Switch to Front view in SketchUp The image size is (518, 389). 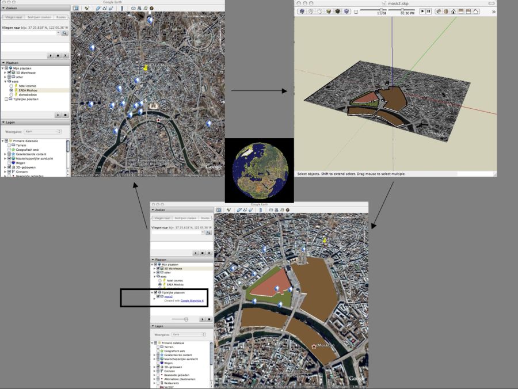(454, 12)
